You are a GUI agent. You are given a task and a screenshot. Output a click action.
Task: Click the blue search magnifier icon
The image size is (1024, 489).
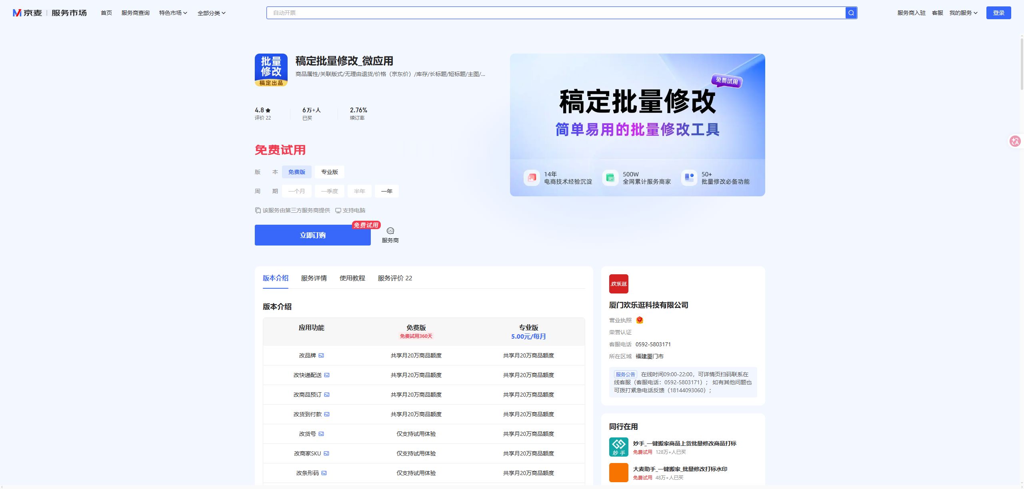coord(851,13)
